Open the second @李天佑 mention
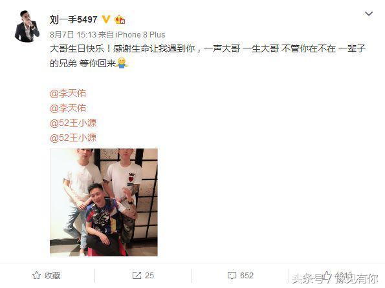This screenshot has height=288, width=385. click(x=68, y=108)
